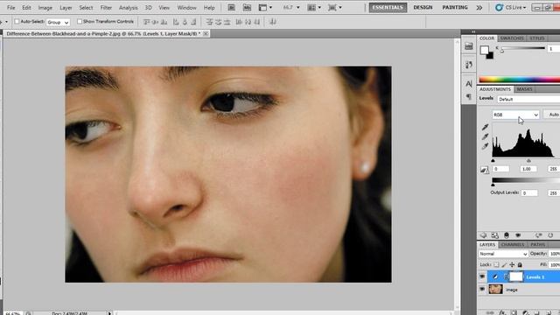This screenshot has width=560, height=315.
Task: Open the zoom level dropdown showing 66.7
Action: click(x=291, y=8)
